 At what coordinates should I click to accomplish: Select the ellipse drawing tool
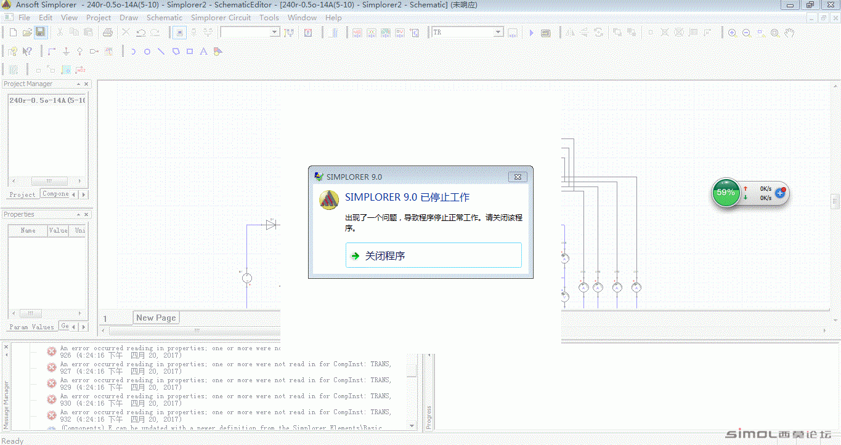point(147,51)
